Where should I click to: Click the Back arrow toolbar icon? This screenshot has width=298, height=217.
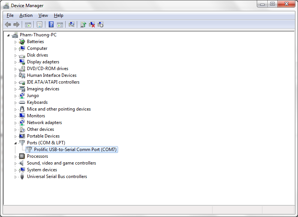pos(8,24)
